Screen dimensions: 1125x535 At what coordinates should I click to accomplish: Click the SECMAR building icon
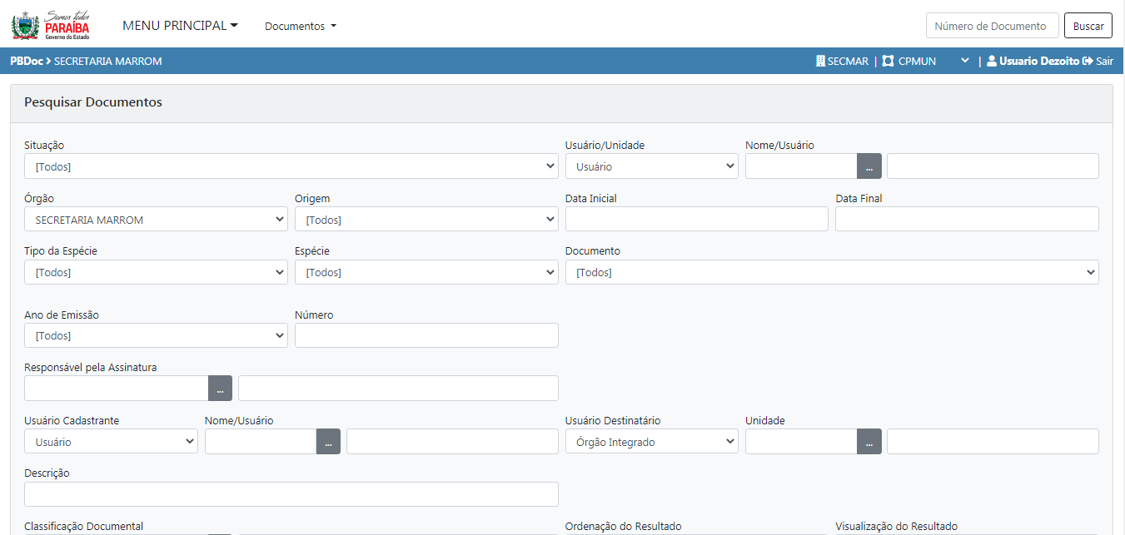pyautogui.click(x=820, y=61)
